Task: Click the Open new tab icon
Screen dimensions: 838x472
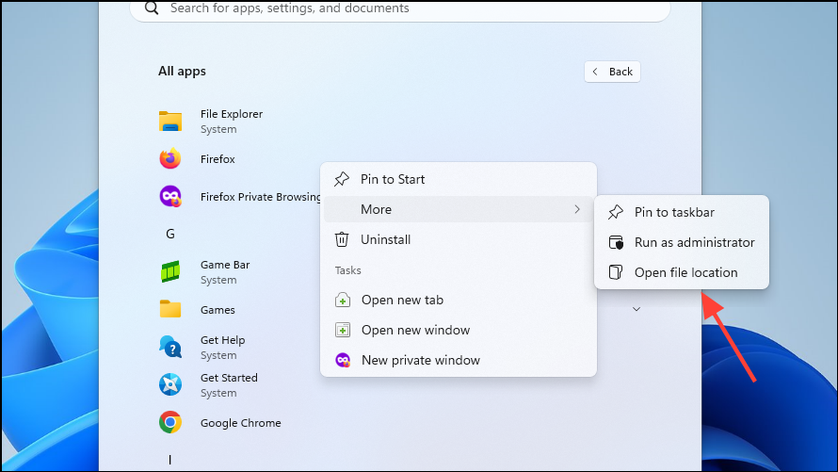Action: coord(343,300)
